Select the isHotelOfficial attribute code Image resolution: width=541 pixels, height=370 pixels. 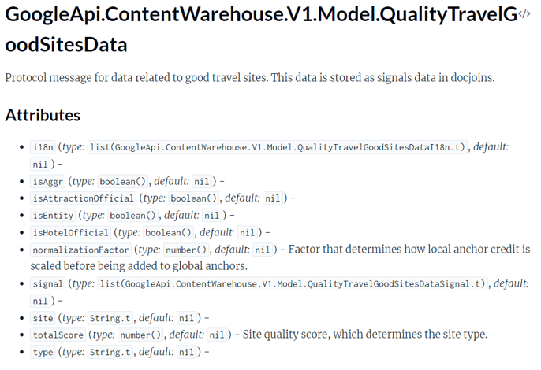[71, 233]
